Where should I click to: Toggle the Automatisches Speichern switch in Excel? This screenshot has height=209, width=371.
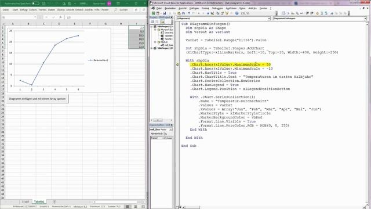[35, 3]
